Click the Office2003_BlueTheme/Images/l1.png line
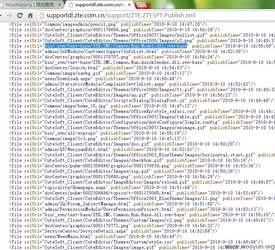 point(142,198)
